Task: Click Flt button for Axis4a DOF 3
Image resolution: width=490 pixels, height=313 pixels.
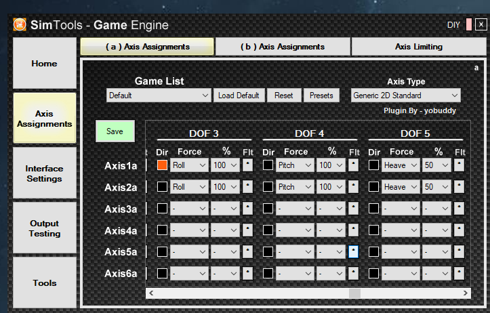Action: (x=247, y=230)
